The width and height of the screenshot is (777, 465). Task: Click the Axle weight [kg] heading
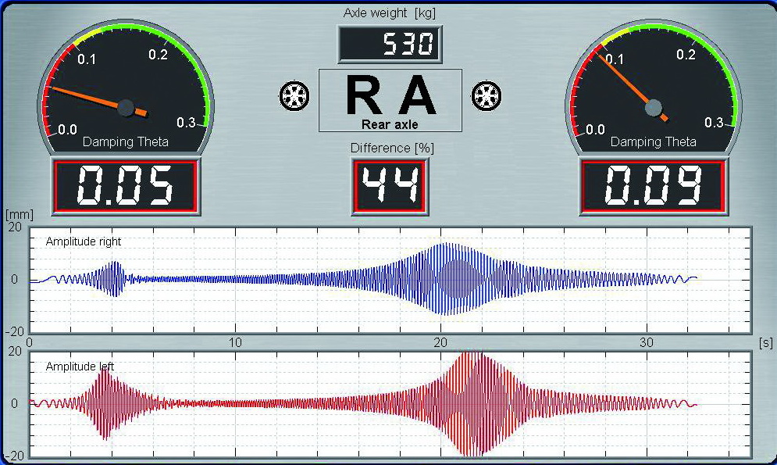coord(390,13)
